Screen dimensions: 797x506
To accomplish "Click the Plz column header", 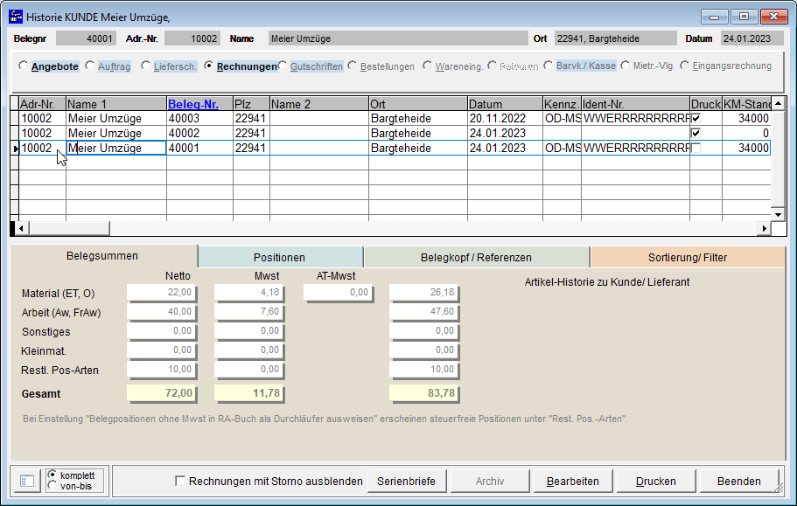I will (x=252, y=104).
